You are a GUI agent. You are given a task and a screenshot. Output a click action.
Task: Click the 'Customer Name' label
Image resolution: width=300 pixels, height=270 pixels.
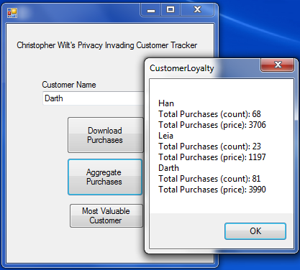pos(69,85)
